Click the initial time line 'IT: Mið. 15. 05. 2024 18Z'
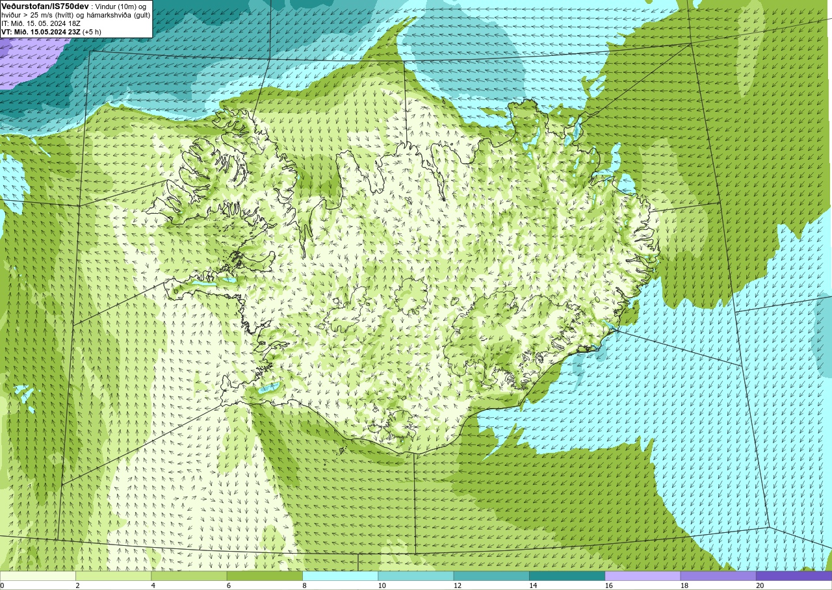832x590 pixels. pyautogui.click(x=41, y=23)
